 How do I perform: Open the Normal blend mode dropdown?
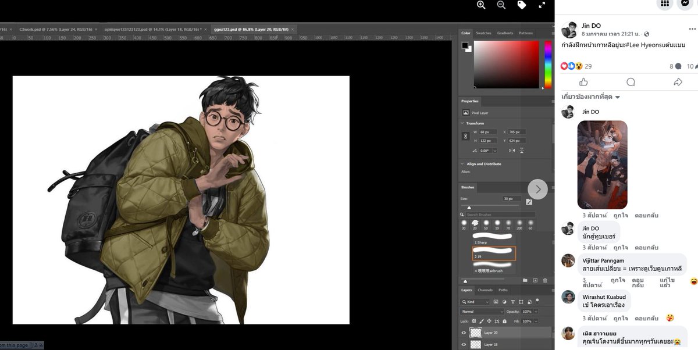tap(482, 312)
